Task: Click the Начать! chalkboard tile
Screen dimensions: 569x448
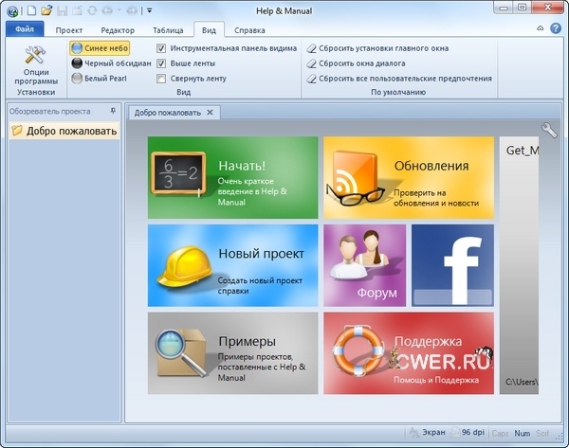Action: pos(232,177)
